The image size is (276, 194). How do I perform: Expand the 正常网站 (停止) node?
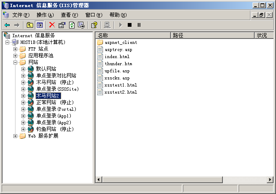pyautogui.click(x=23, y=102)
